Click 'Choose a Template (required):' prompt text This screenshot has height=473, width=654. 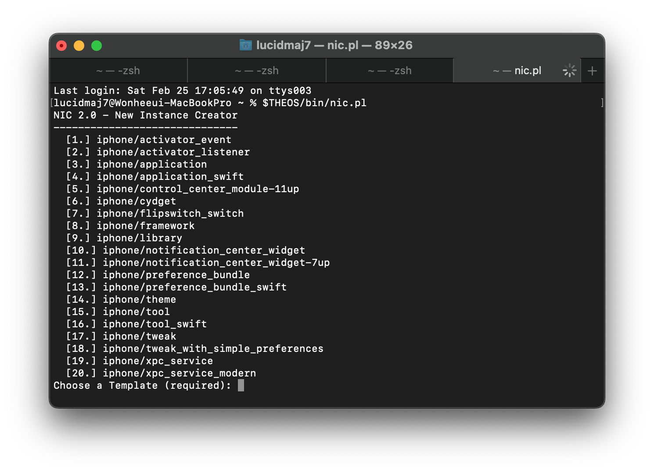click(x=143, y=386)
